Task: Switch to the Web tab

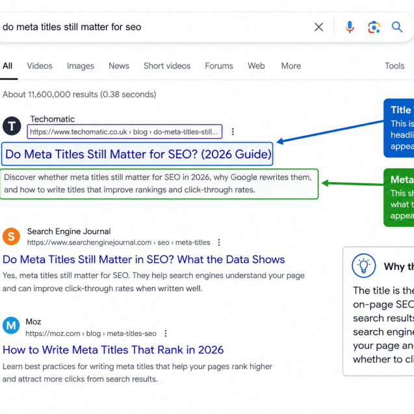Action: (x=256, y=66)
